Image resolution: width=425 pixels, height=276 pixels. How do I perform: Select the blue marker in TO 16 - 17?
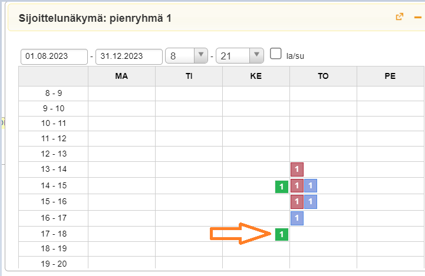[x=297, y=218]
